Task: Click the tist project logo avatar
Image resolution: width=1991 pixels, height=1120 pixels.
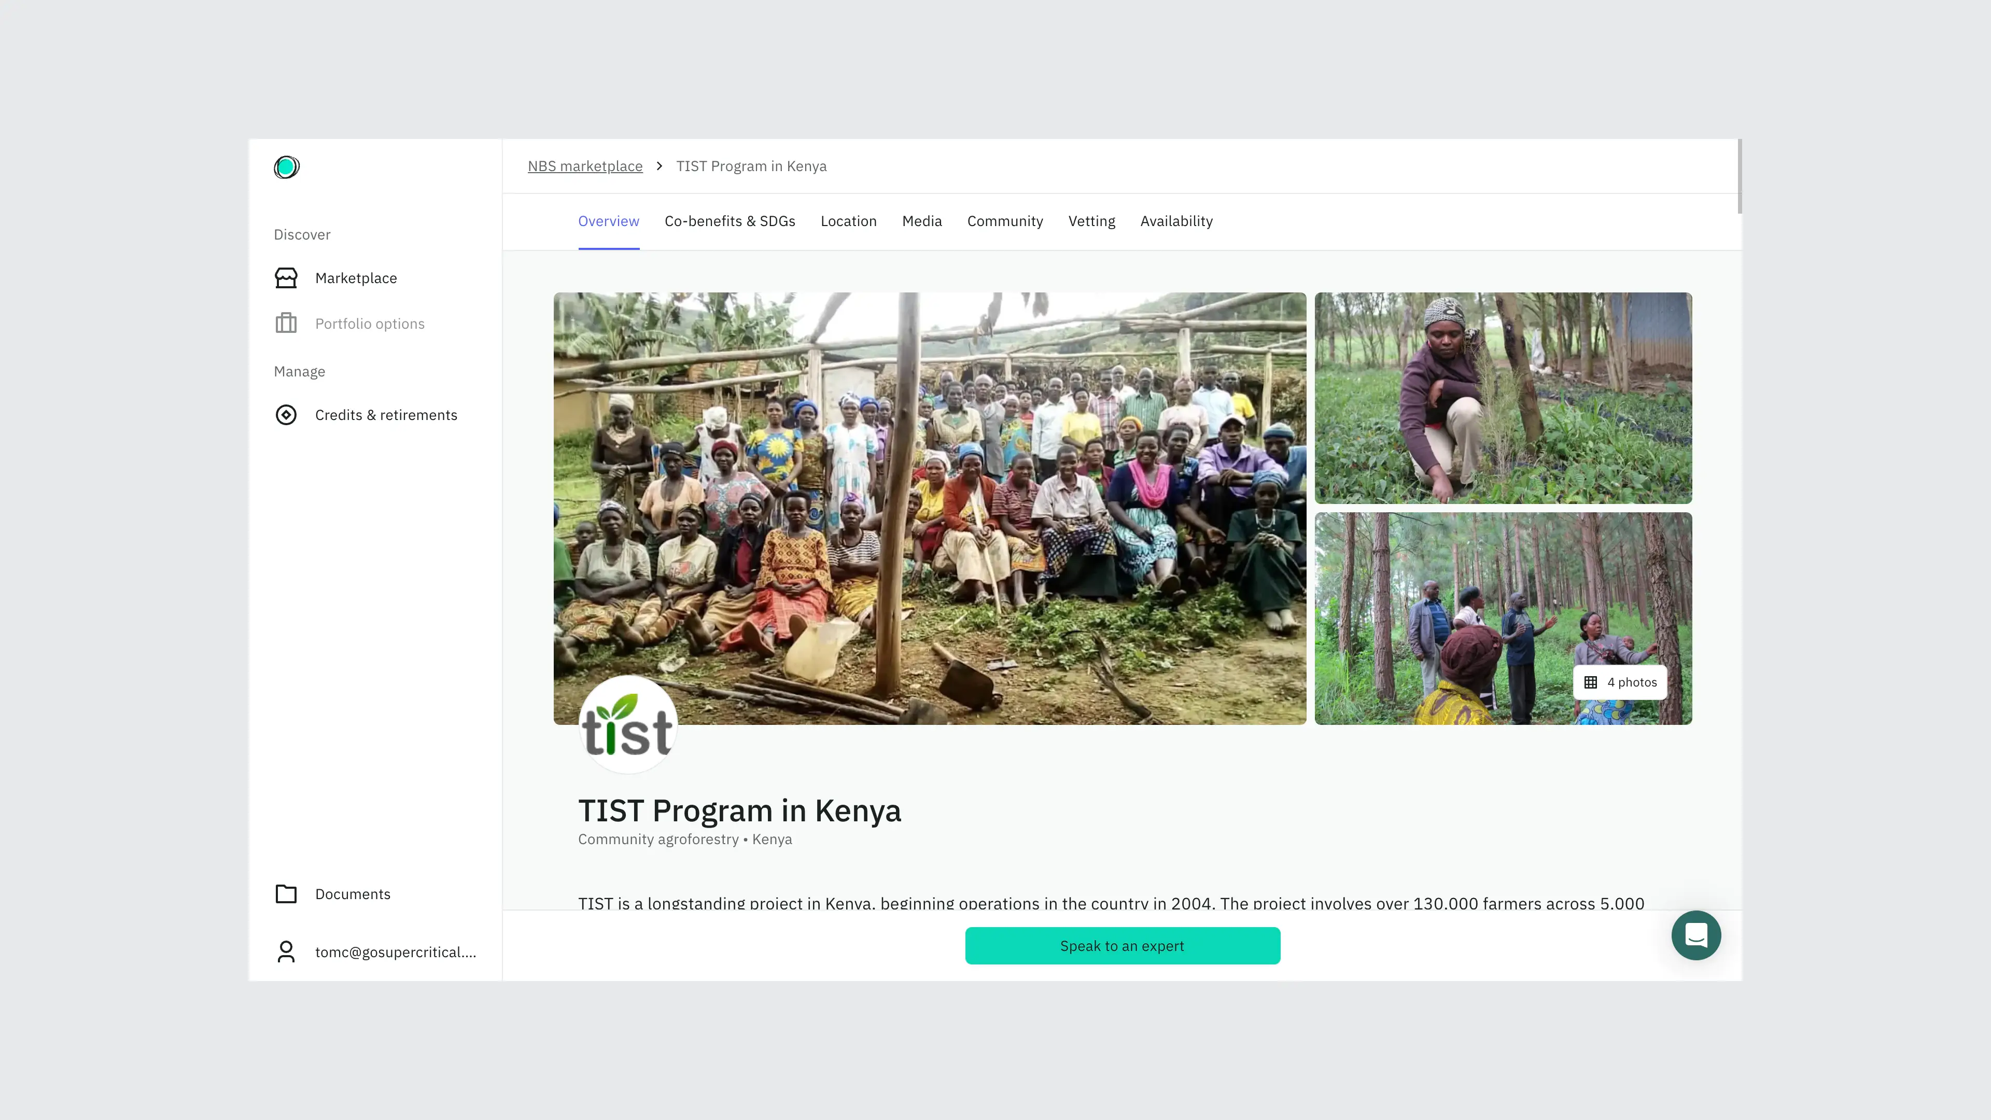Action: tap(627, 724)
